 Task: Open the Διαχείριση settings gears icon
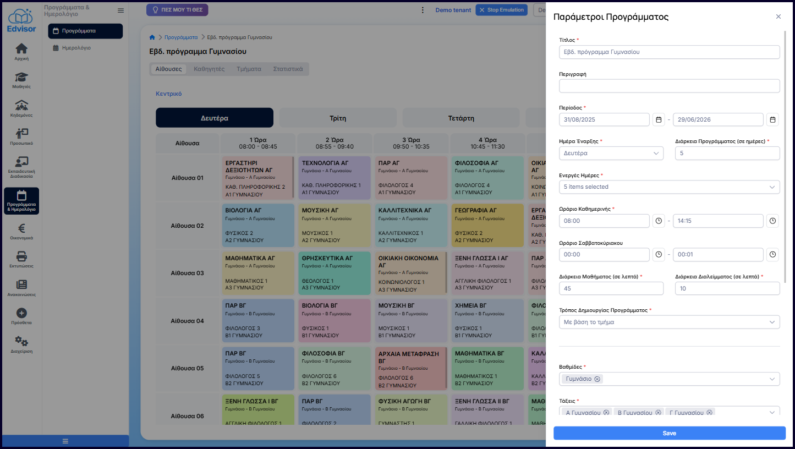coord(21,344)
